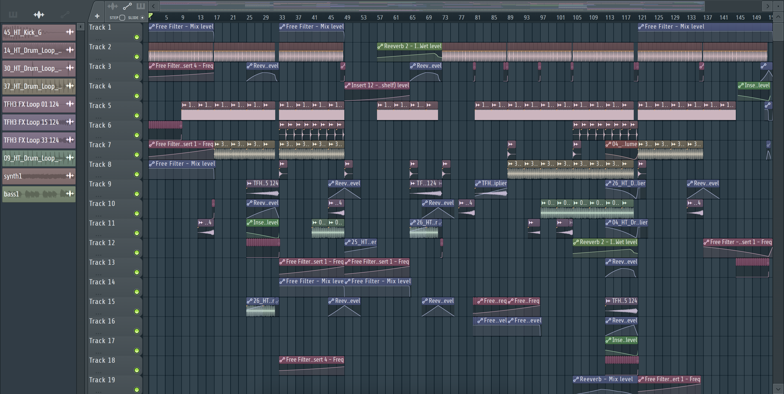Mute Track 5 with its green LED
The width and height of the screenshot is (784, 394).
(137, 115)
